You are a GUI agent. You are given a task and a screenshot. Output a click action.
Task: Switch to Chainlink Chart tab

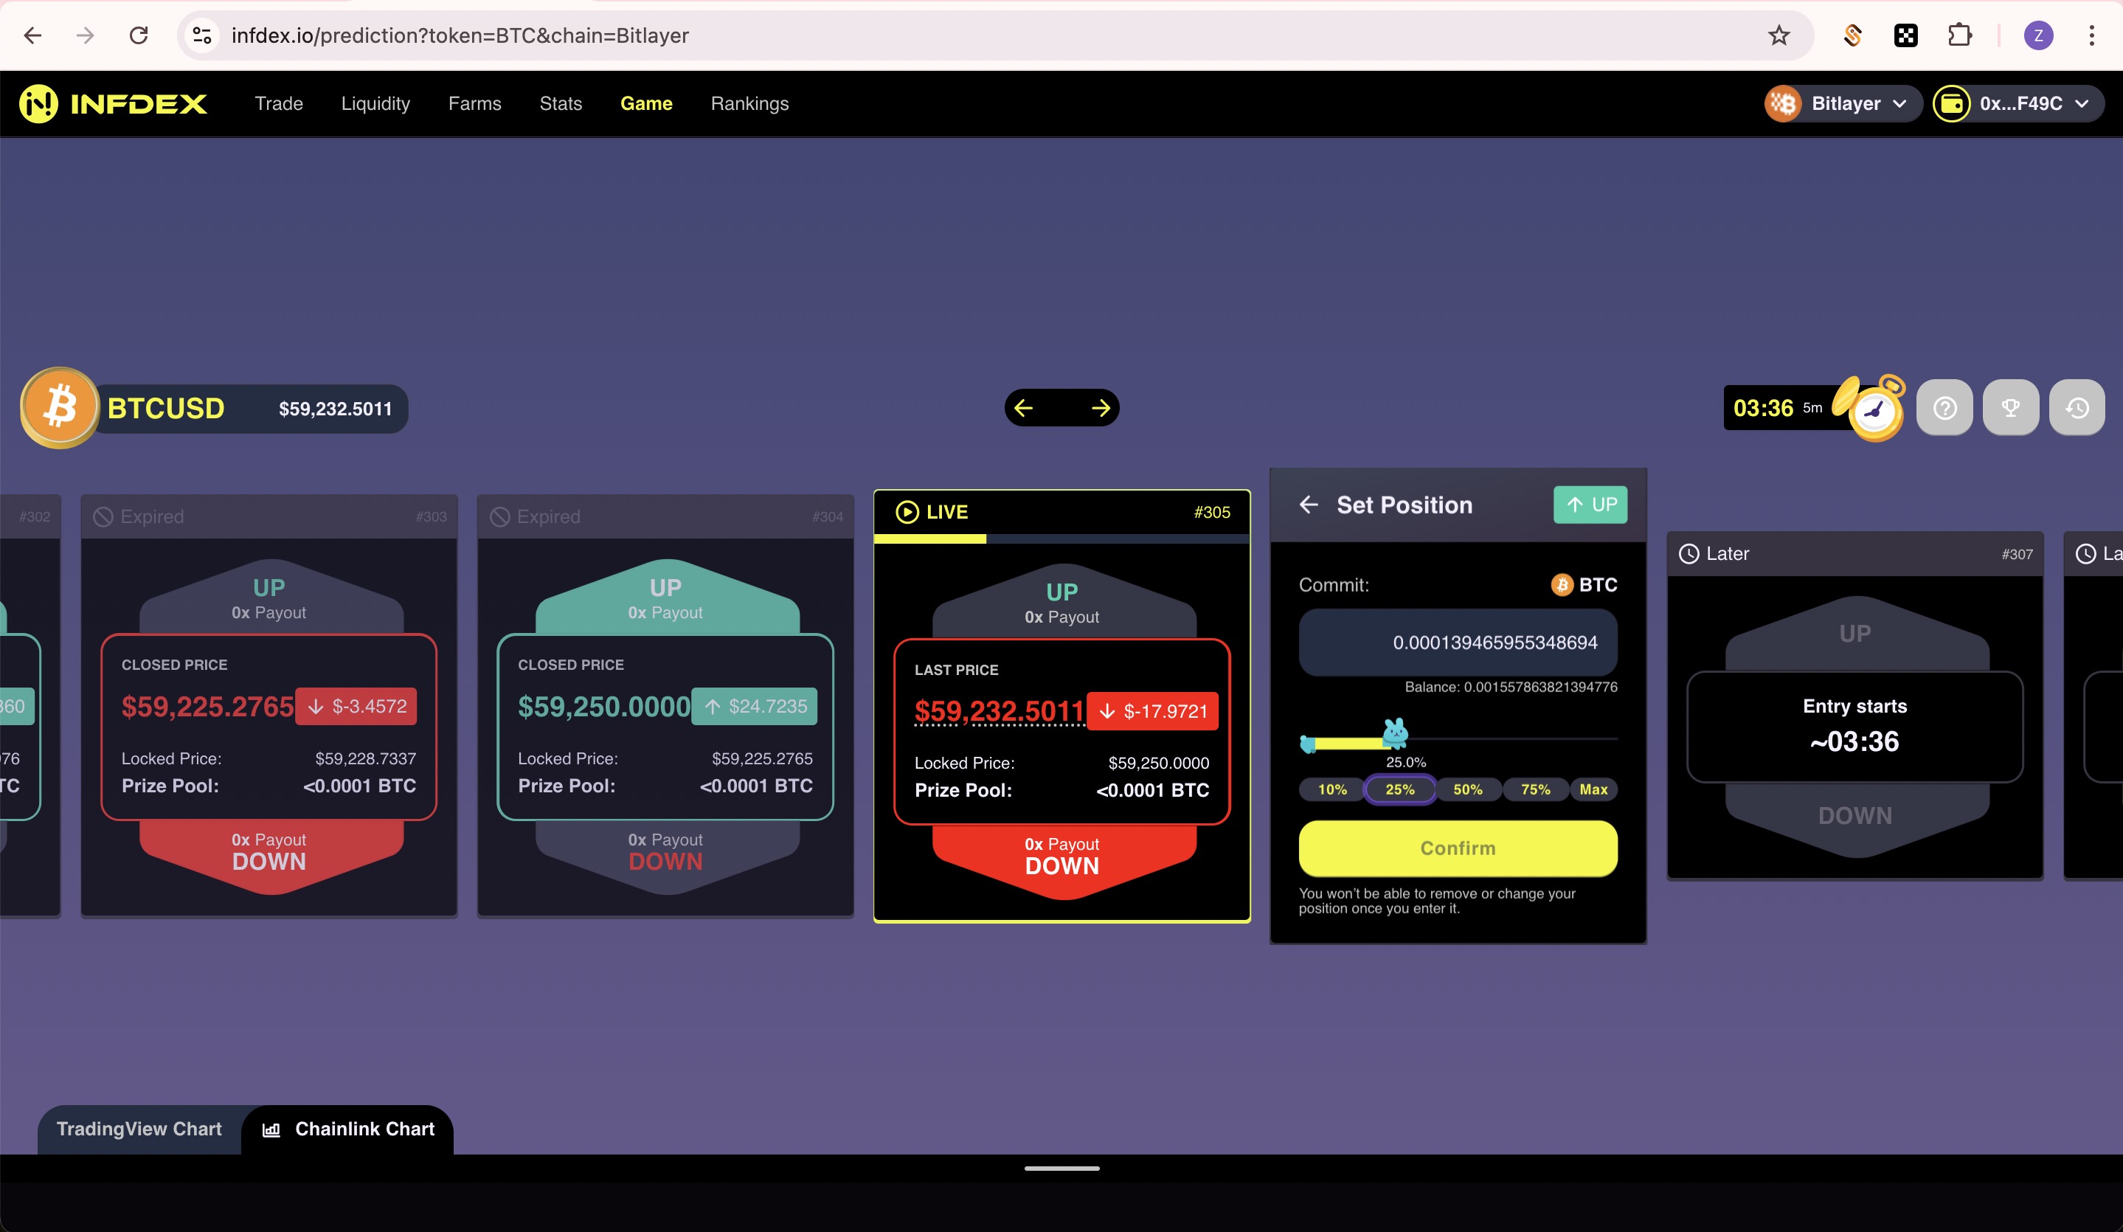point(348,1129)
